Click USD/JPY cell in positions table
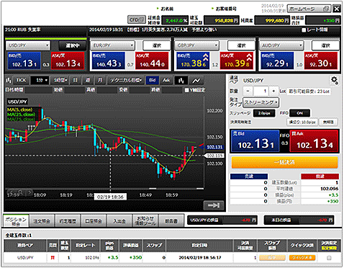The width and height of the screenshot is (344, 268). [x=25, y=258]
